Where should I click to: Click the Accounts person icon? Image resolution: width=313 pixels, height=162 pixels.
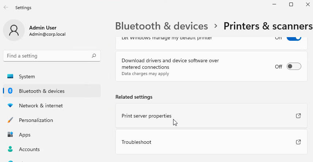pyautogui.click(x=10, y=149)
